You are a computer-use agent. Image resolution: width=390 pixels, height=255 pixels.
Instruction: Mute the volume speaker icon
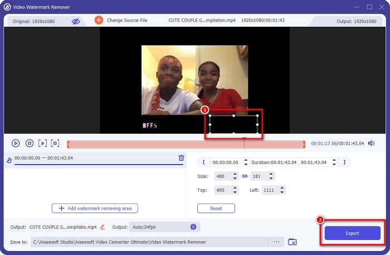(372, 143)
